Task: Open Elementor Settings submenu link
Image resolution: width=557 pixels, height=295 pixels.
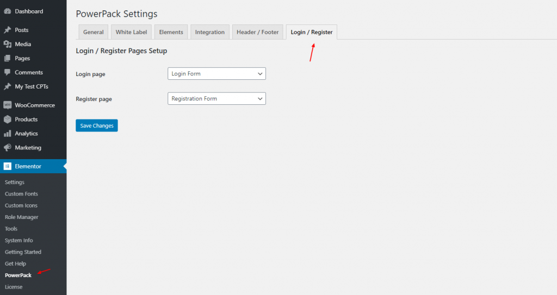Action: 15,182
